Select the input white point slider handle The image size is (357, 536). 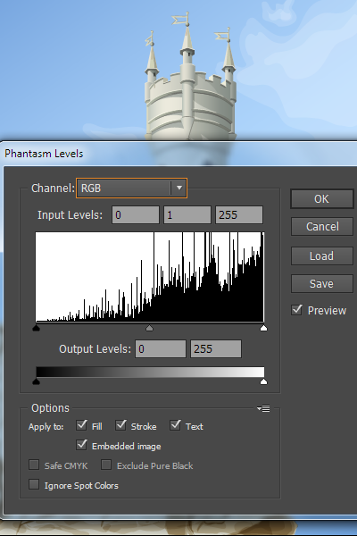(x=263, y=328)
